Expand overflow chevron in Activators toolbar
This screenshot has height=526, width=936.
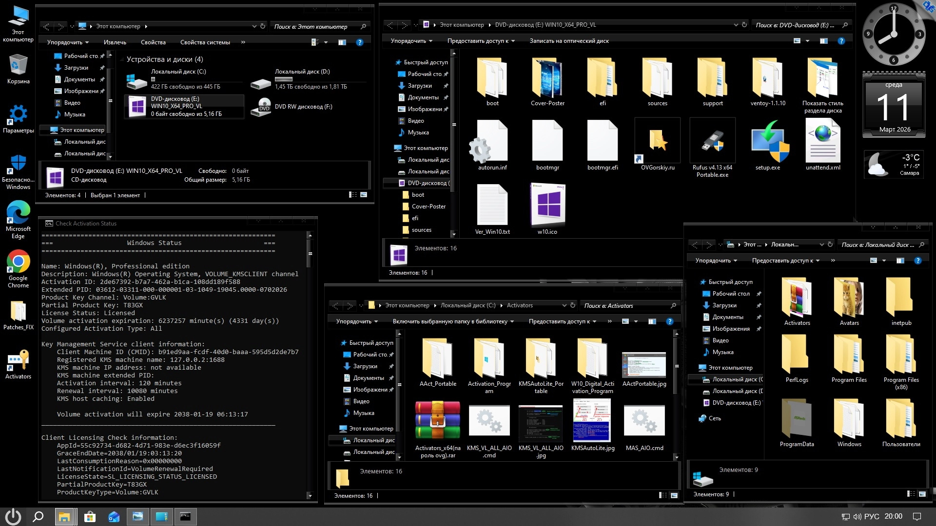(x=609, y=321)
